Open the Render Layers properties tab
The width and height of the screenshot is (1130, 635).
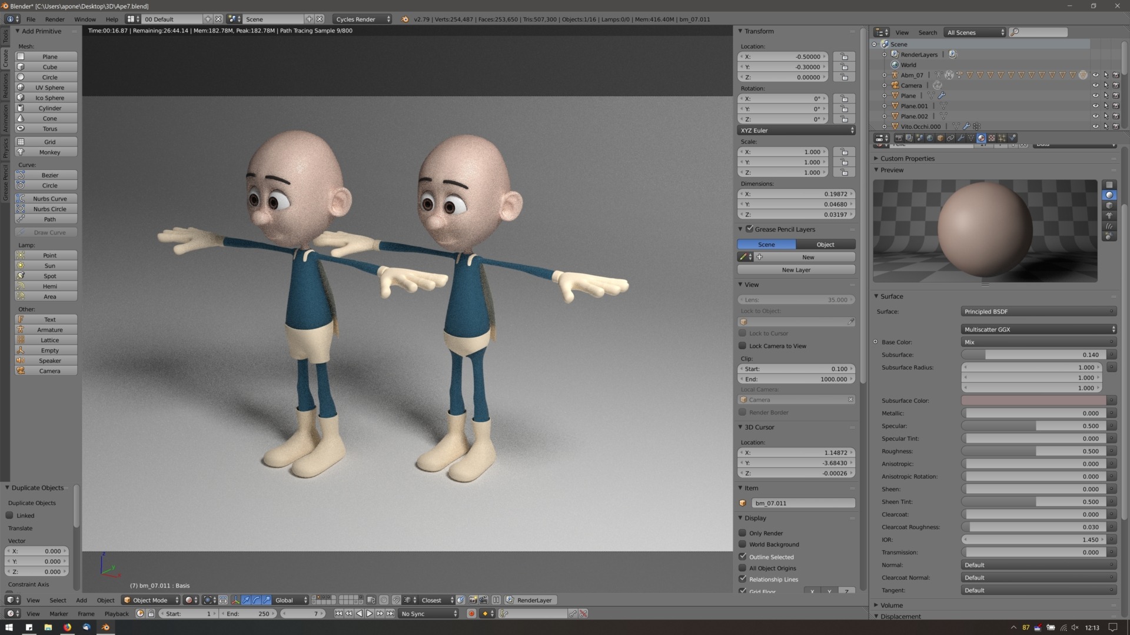[909, 138]
